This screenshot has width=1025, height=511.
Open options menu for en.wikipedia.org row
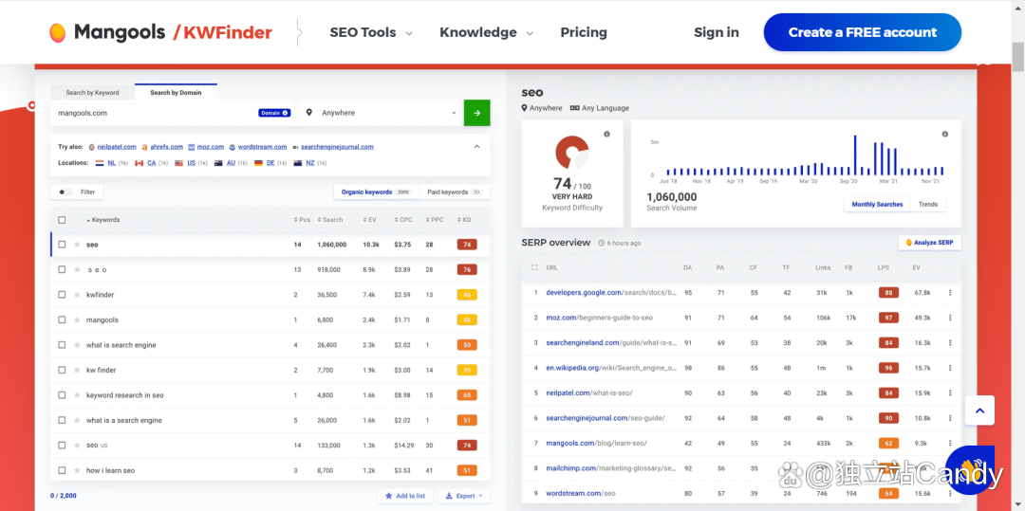(x=950, y=368)
